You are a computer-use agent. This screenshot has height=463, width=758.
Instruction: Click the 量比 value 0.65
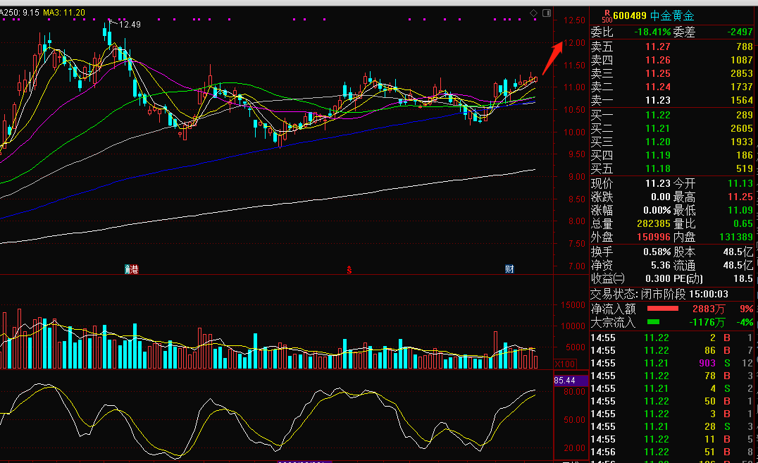click(x=743, y=224)
